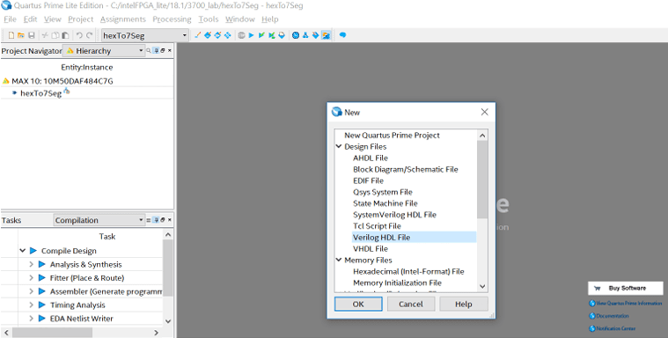668x338 pixels.
Task: Click the Tasks panel horizontal scroll-right arrow
Action: click(157, 333)
